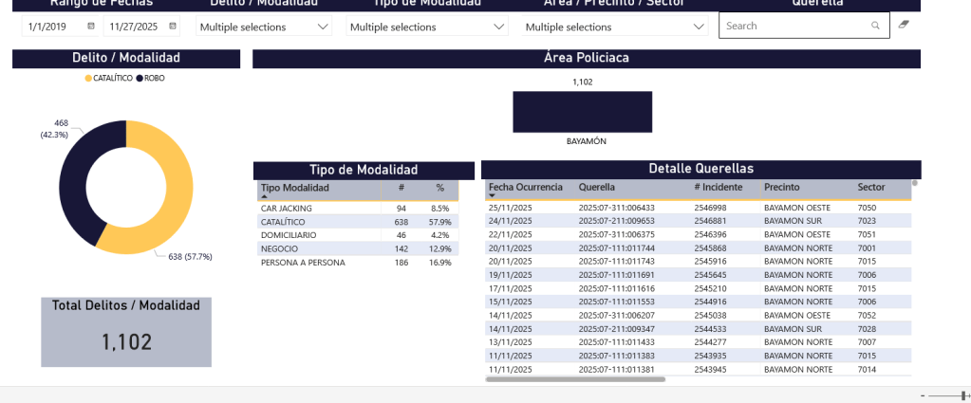This screenshot has height=403, width=971.
Task: Click the search magnifier icon
Action: [x=875, y=27]
